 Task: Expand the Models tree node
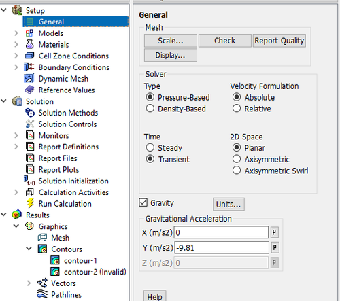pos(16,33)
